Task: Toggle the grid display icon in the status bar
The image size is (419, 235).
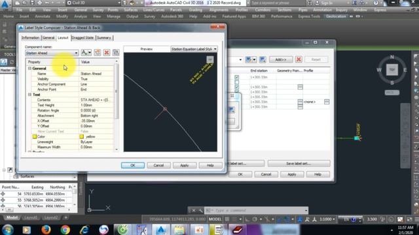Action: (x=227, y=219)
